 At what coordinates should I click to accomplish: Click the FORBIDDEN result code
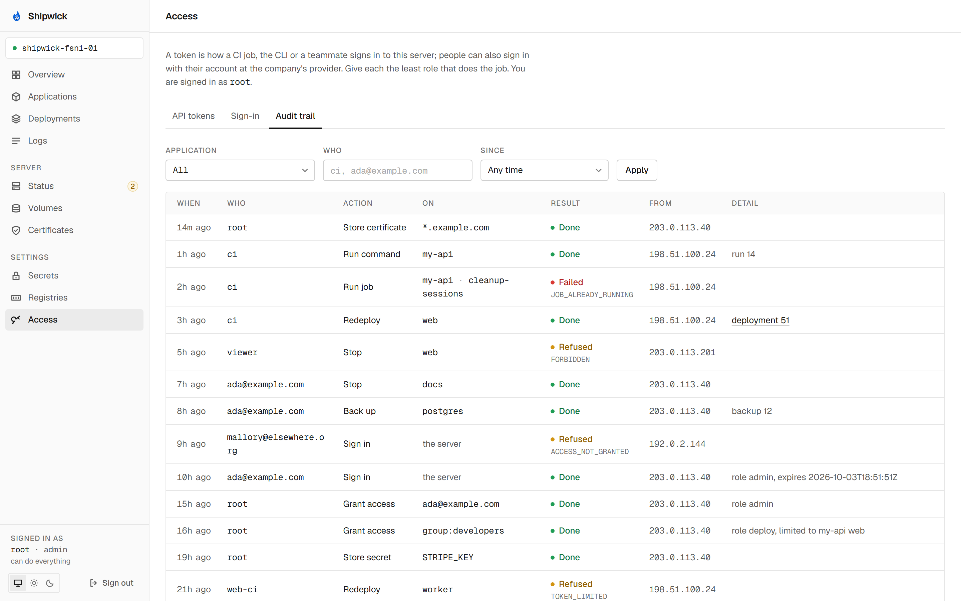pyautogui.click(x=570, y=359)
